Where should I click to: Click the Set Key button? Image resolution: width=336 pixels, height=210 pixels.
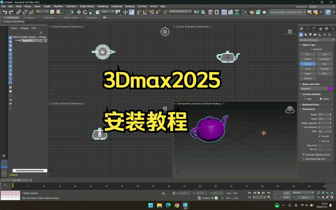click(x=286, y=197)
